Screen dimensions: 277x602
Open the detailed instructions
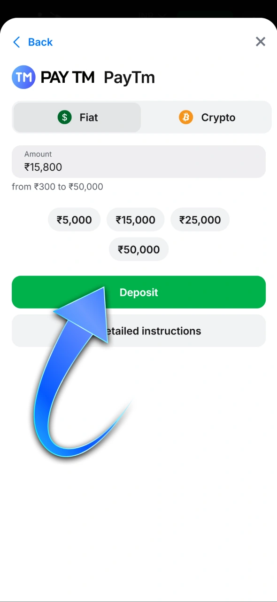point(138,331)
